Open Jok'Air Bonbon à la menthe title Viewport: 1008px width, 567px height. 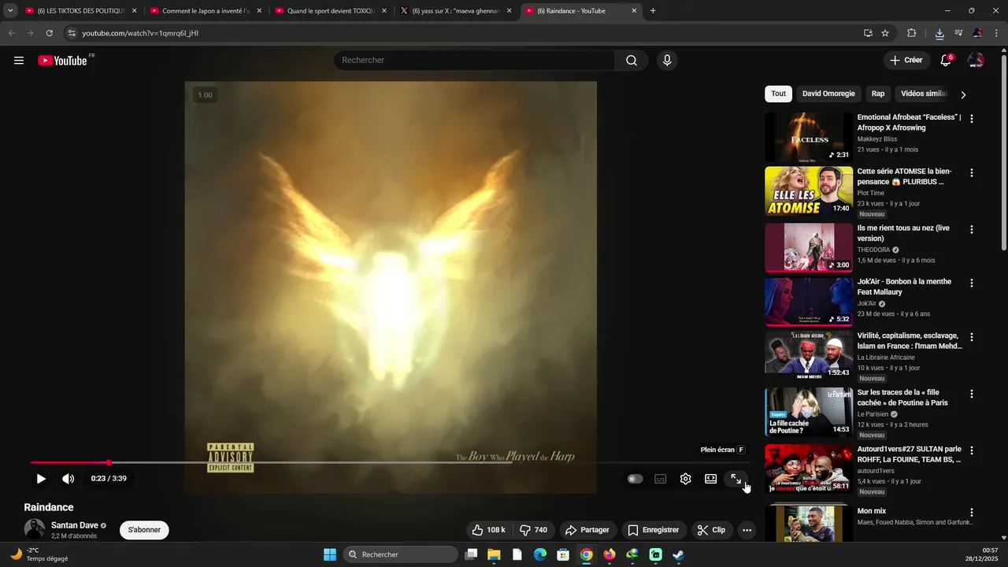[x=904, y=287]
